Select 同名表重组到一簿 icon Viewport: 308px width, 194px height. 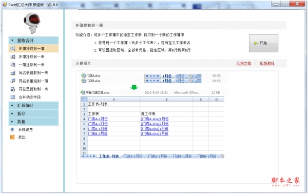[x=13, y=81]
